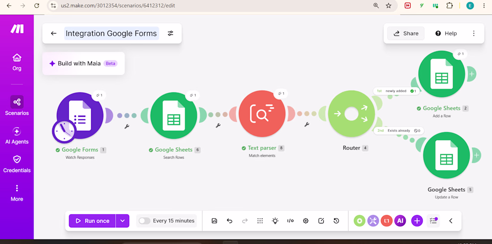Open the Google Sheets Search Rows module
Image resolution: width=492 pixels, height=244 pixels.
(174, 116)
